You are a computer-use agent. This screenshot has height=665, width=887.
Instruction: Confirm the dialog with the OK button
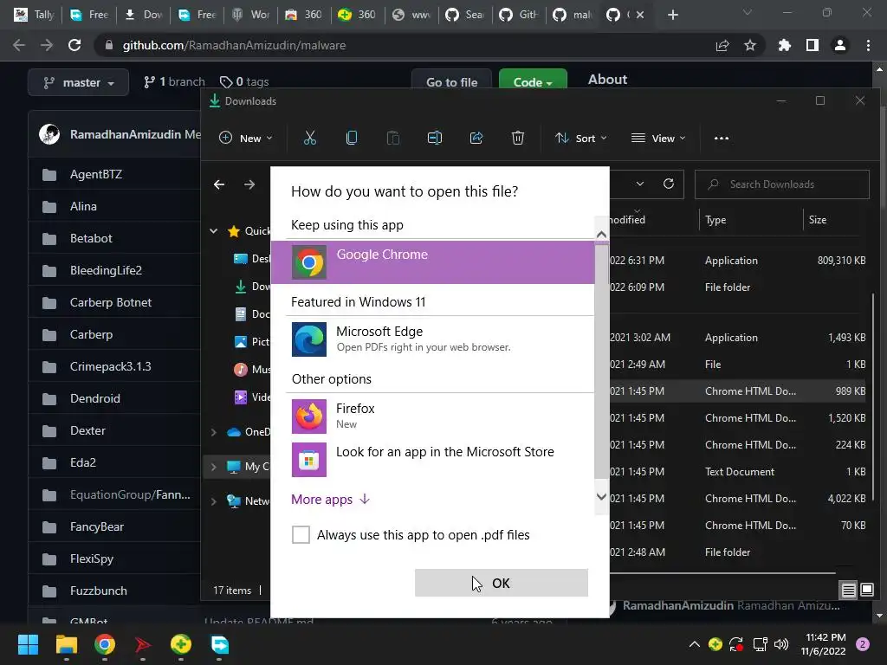[x=502, y=583]
